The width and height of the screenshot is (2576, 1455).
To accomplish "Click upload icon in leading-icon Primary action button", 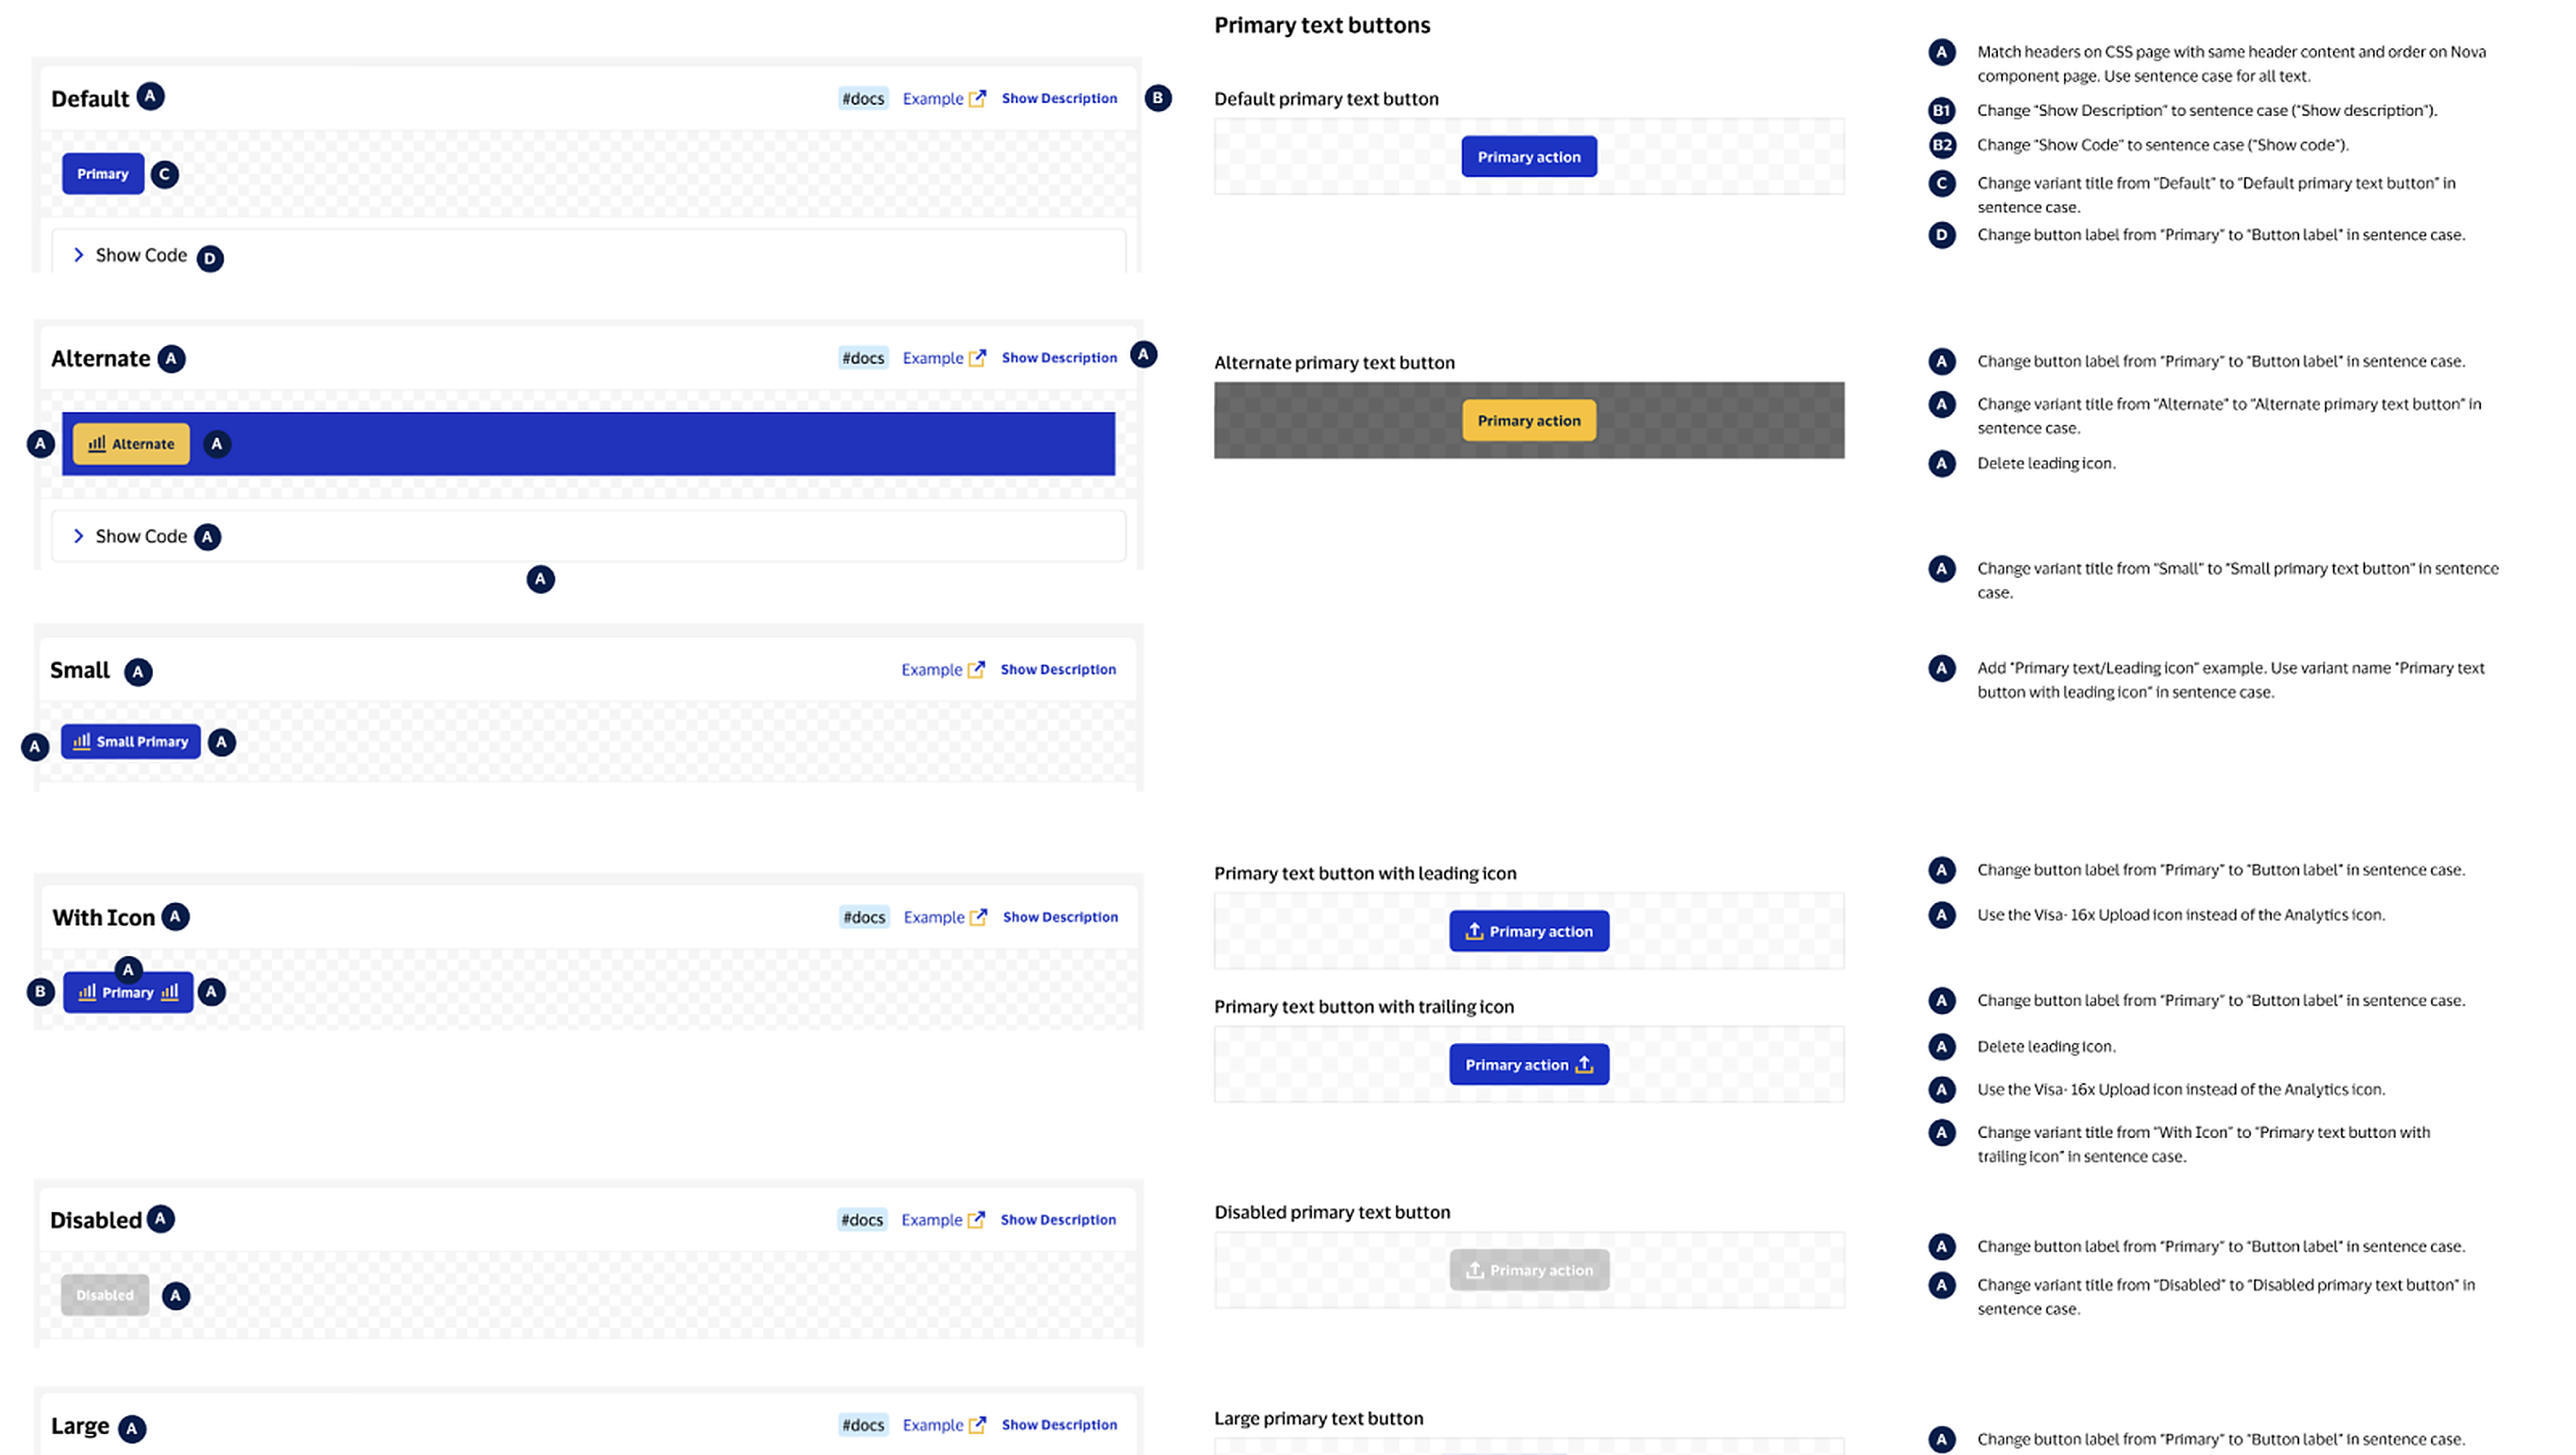I will [x=1474, y=932].
